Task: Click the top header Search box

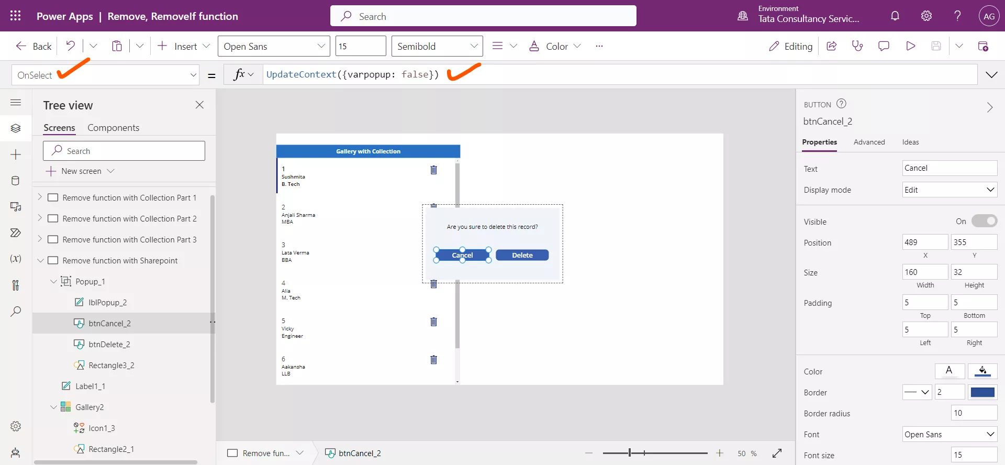Action: point(483,16)
